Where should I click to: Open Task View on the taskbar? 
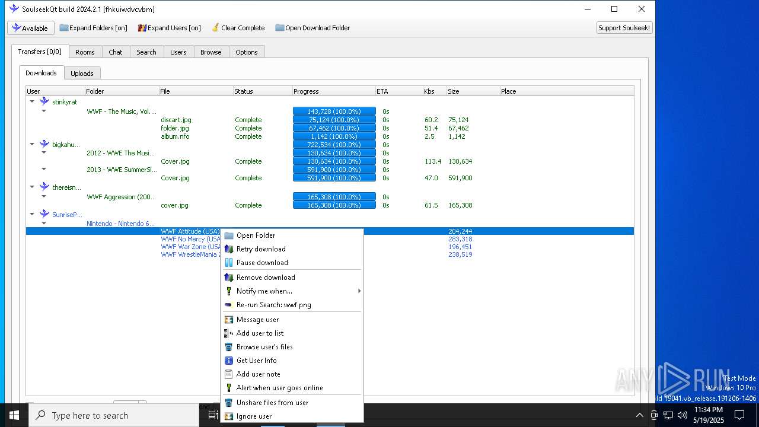click(213, 415)
